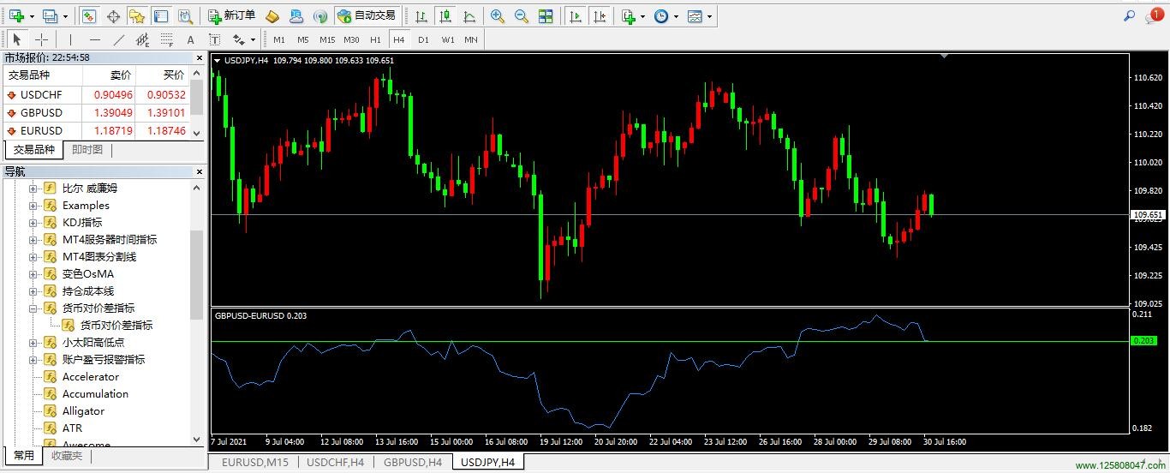
Task: Zoom in on the chart
Action: [498, 15]
